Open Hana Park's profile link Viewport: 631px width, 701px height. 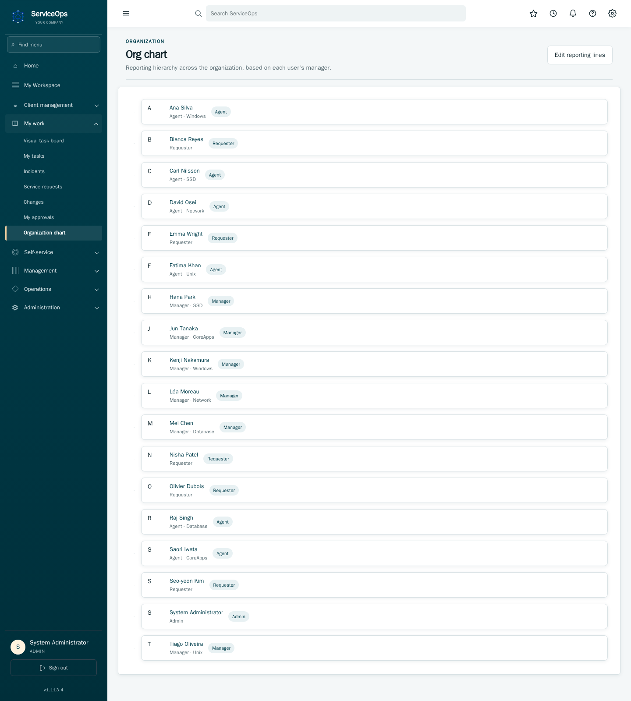tap(182, 297)
